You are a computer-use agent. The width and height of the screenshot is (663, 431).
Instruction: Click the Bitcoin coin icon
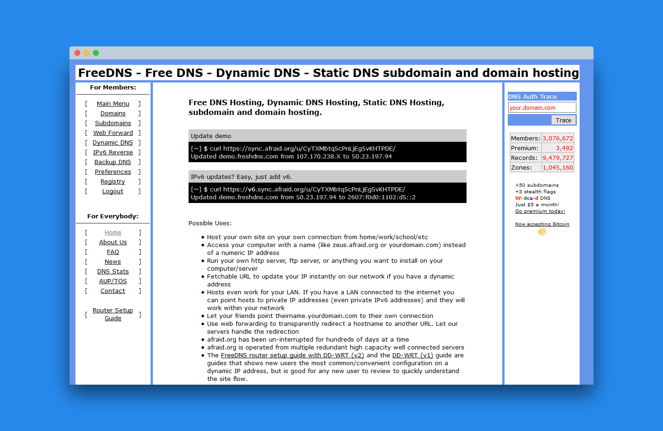click(x=542, y=232)
